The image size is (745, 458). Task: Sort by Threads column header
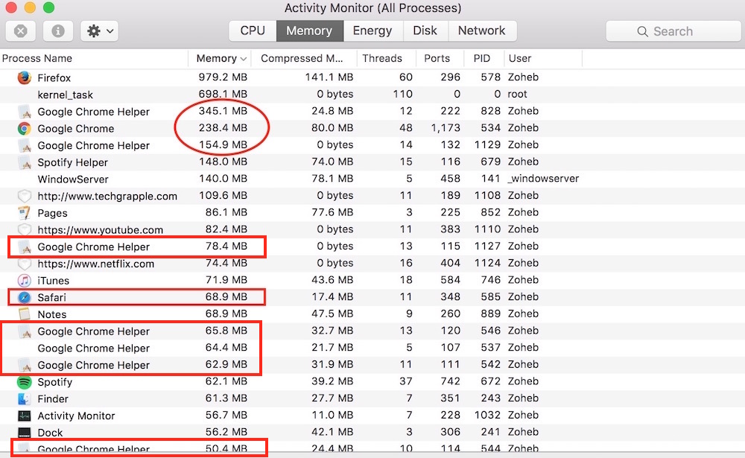point(381,59)
